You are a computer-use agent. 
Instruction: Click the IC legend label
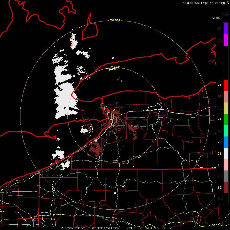[x=219, y=165]
